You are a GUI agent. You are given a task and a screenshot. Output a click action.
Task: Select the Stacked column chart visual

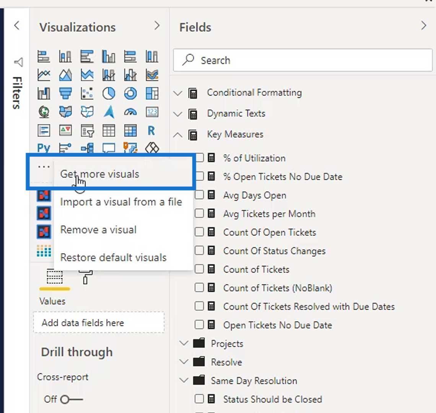(x=65, y=57)
